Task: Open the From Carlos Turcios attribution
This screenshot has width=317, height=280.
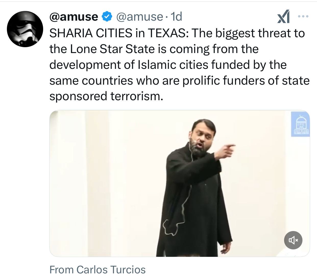Action: point(97,270)
